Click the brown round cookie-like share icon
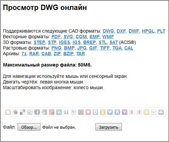The width and height of the screenshot is (169, 142). [15, 112]
